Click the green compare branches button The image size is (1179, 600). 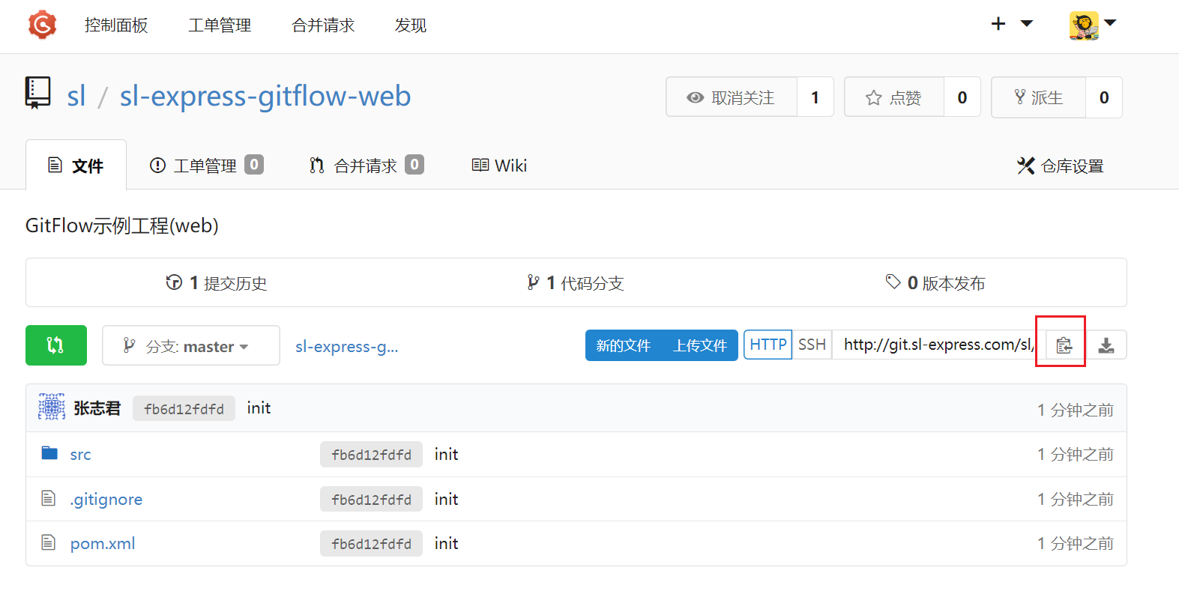pos(55,345)
